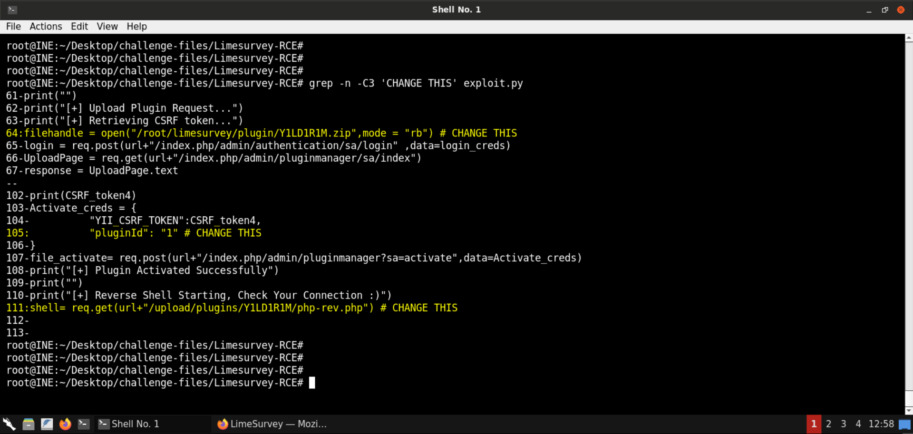Switch to workspace 4
The height and width of the screenshot is (434, 913).
click(x=858, y=424)
